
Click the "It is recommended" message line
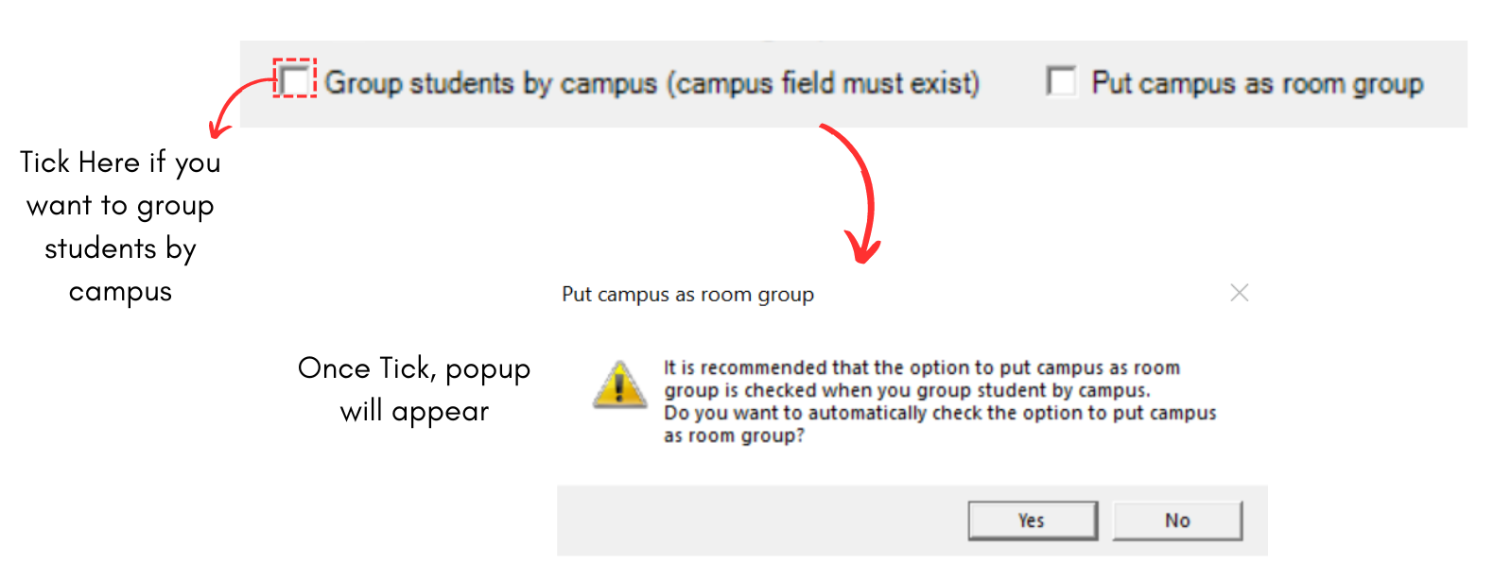tap(921, 367)
